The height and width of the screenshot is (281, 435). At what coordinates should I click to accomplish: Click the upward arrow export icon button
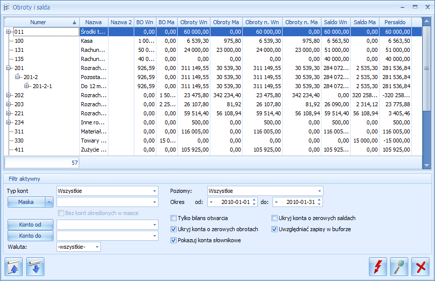coord(14,266)
